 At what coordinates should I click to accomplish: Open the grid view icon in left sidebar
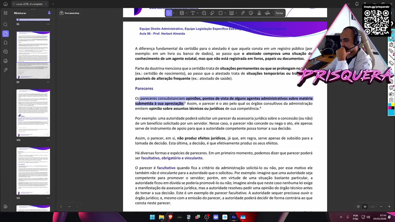pos(6,13)
